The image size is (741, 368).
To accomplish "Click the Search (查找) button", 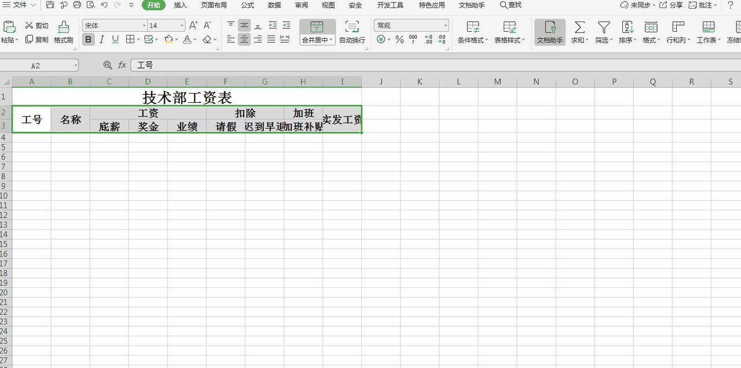I will click(511, 5).
